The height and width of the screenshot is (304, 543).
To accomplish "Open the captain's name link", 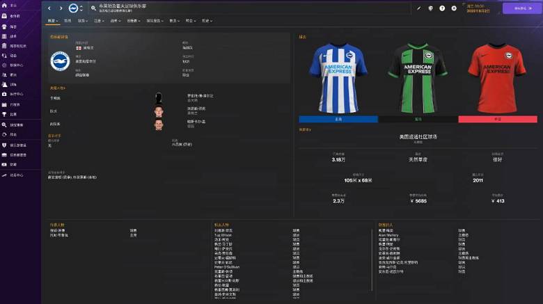I will point(196,109).
